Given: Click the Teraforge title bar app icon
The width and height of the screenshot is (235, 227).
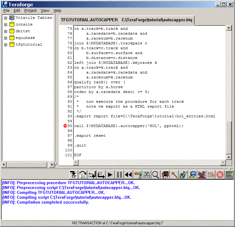Looking at the screenshot, I should pos(4,4).
